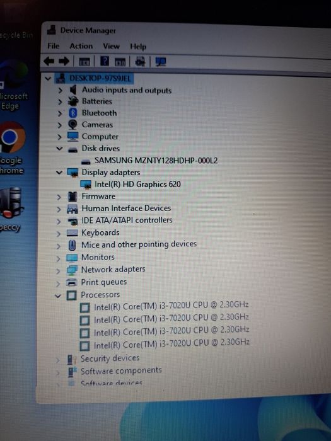The image size is (331, 441).
Task: Click Scan for hardware changes monitor icon
Action: [161, 62]
